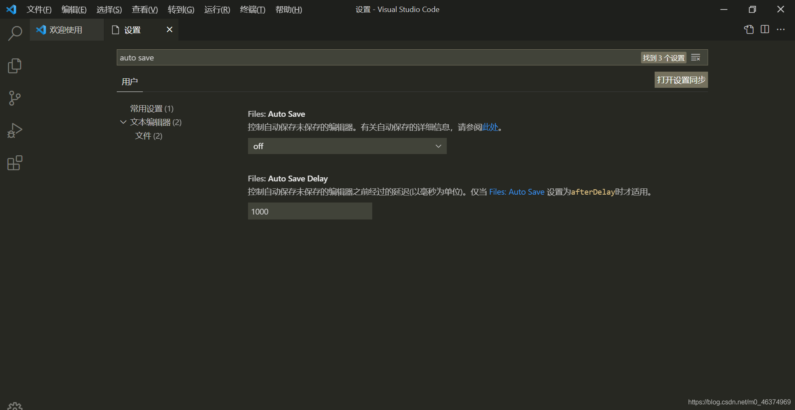
Task: Minimize the VS Code window
Action: (724, 9)
